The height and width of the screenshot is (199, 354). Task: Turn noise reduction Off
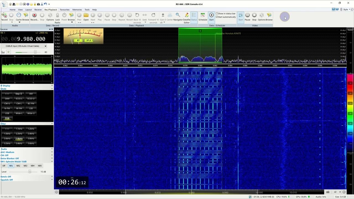[x=4, y=166]
